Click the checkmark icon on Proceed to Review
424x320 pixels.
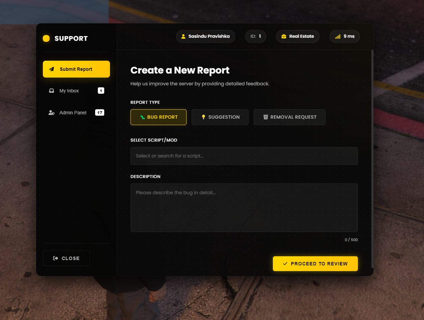(x=285, y=264)
